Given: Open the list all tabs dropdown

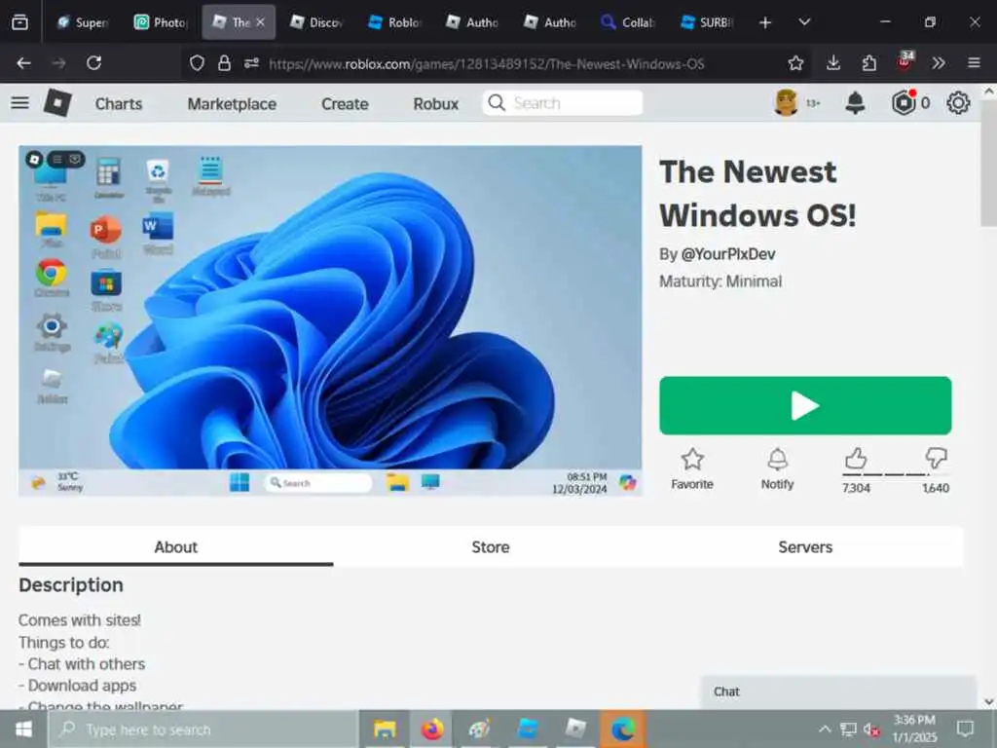Looking at the screenshot, I should [804, 22].
